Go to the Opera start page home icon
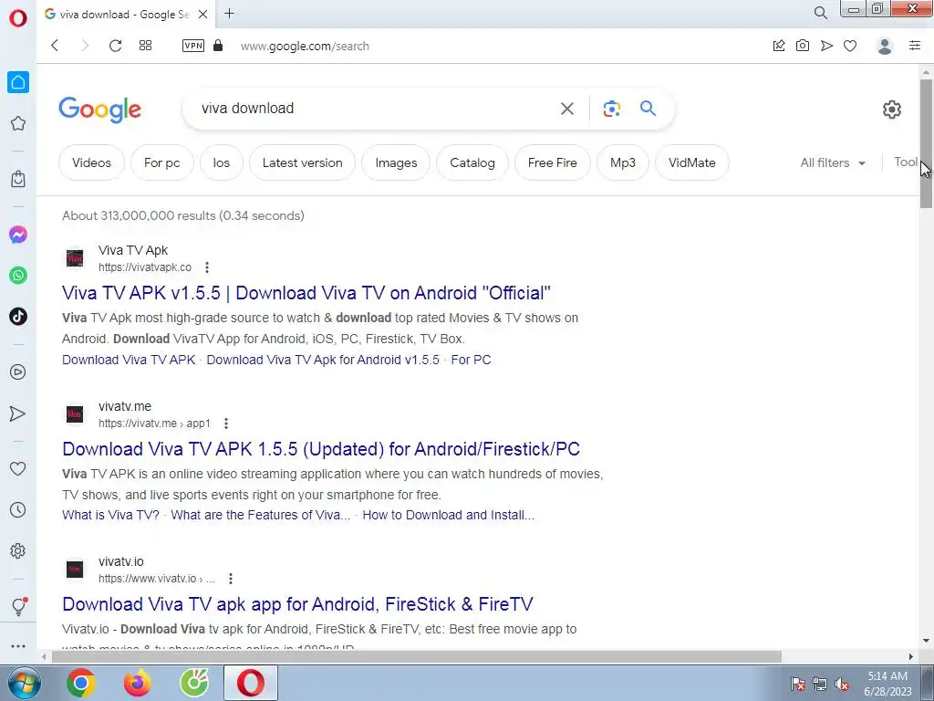 [18, 82]
